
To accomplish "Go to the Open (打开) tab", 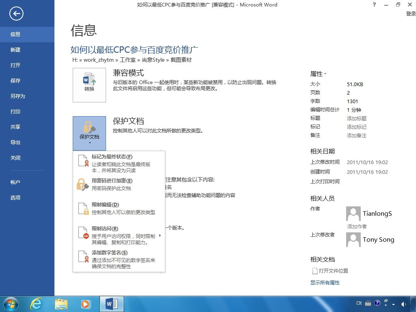I will coord(27,65).
